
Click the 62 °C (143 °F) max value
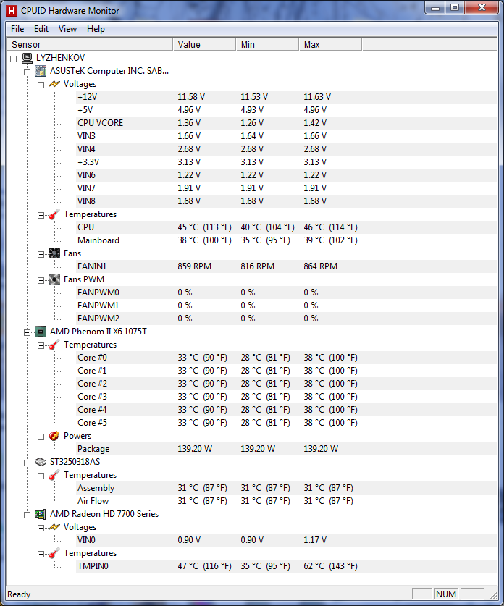[x=330, y=566]
